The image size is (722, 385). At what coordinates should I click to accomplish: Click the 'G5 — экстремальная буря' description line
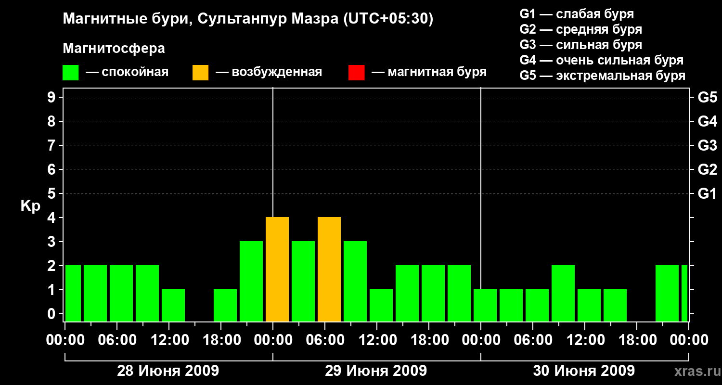603,76
